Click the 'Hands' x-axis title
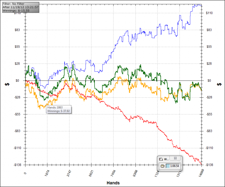This screenshot has height=187, width=225. click(x=113, y=183)
